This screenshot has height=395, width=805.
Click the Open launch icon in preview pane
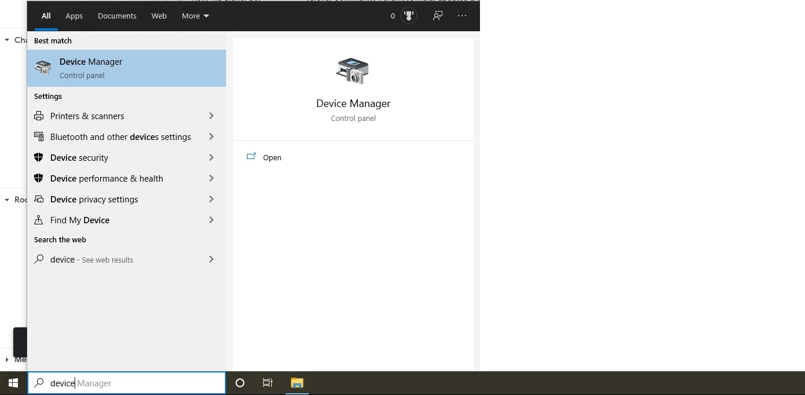(251, 157)
